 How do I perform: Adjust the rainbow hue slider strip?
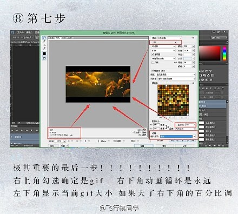click(224, 54)
